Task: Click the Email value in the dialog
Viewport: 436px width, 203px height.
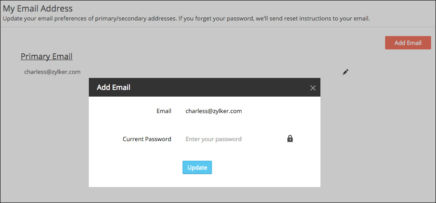Action: click(214, 111)
